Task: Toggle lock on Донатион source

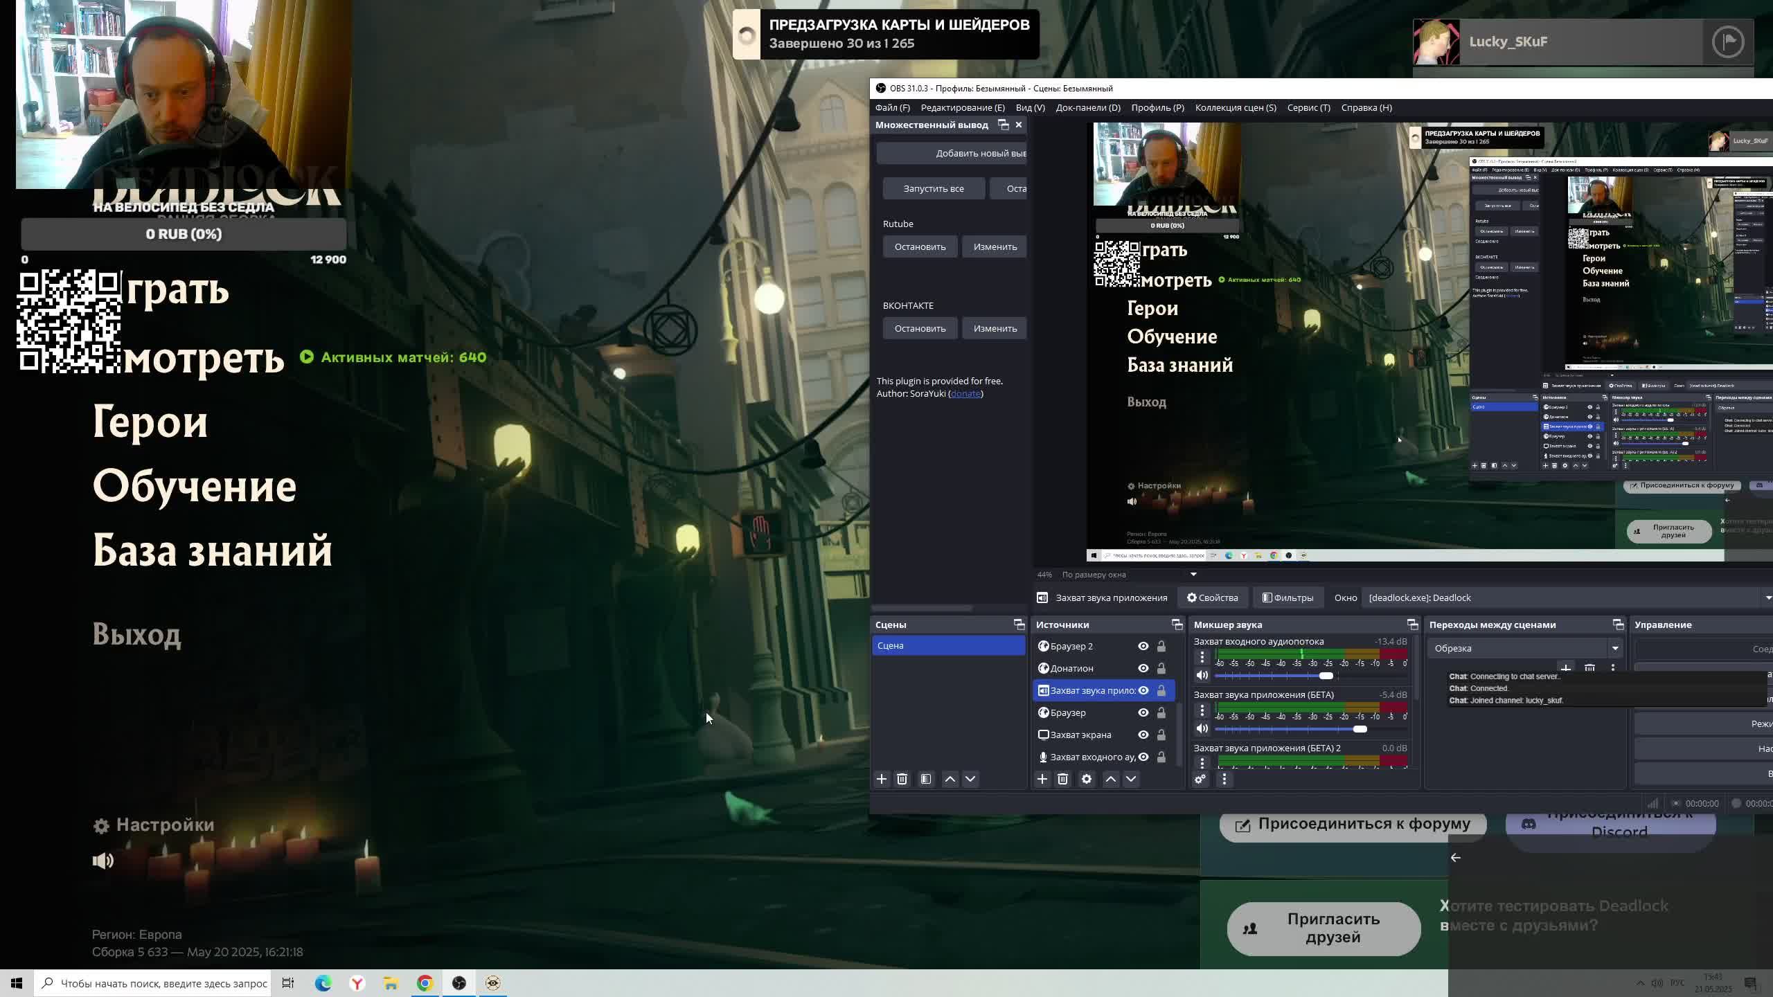Action: 1161,668
